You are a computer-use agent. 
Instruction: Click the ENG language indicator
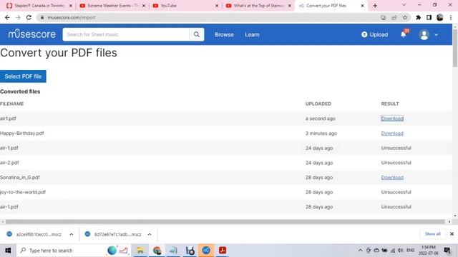(x=410, y=251)
